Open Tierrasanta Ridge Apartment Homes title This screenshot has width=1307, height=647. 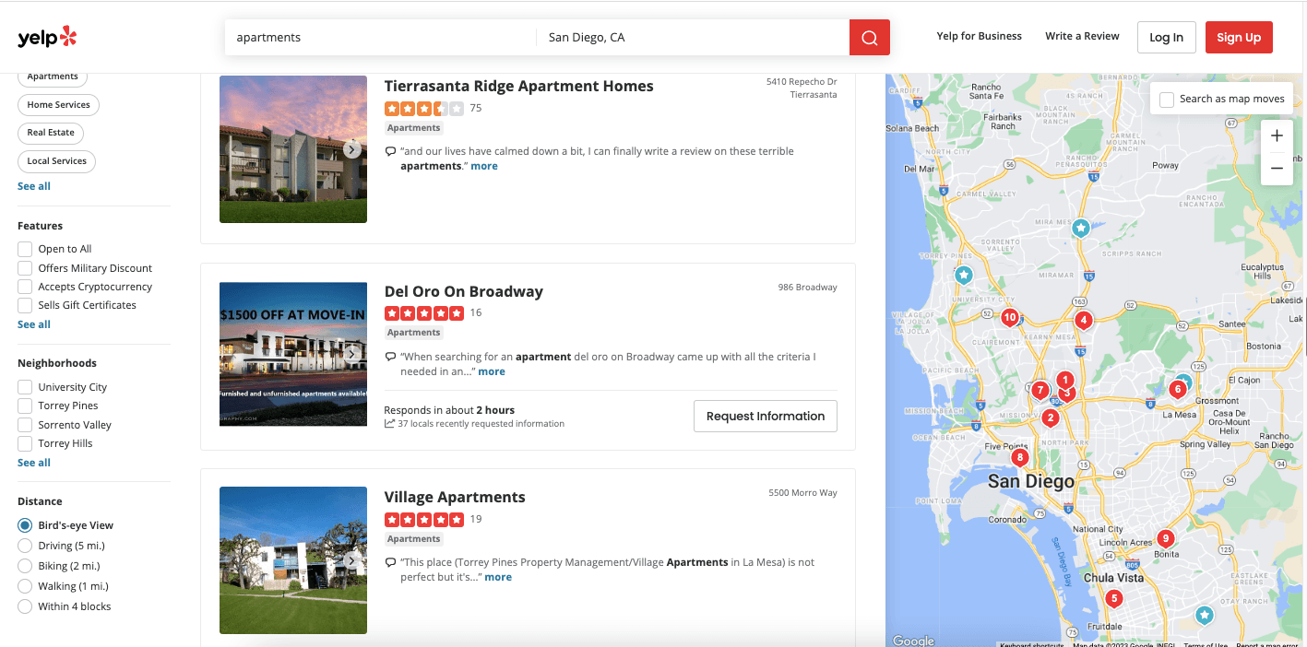519,86
